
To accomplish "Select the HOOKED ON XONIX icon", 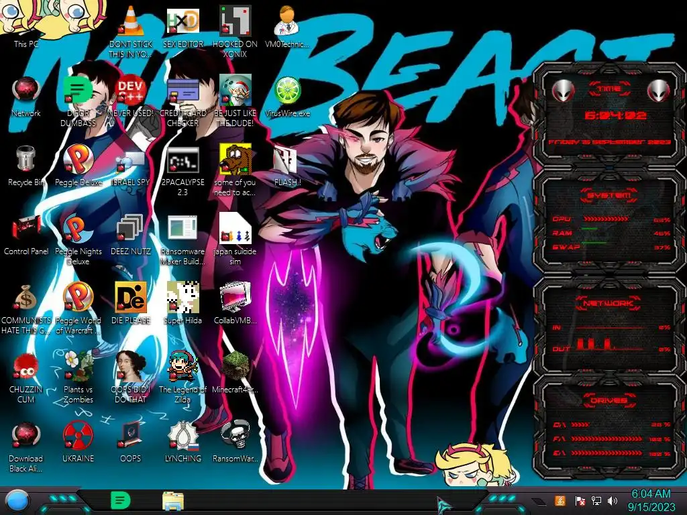I will pos(235,32).
